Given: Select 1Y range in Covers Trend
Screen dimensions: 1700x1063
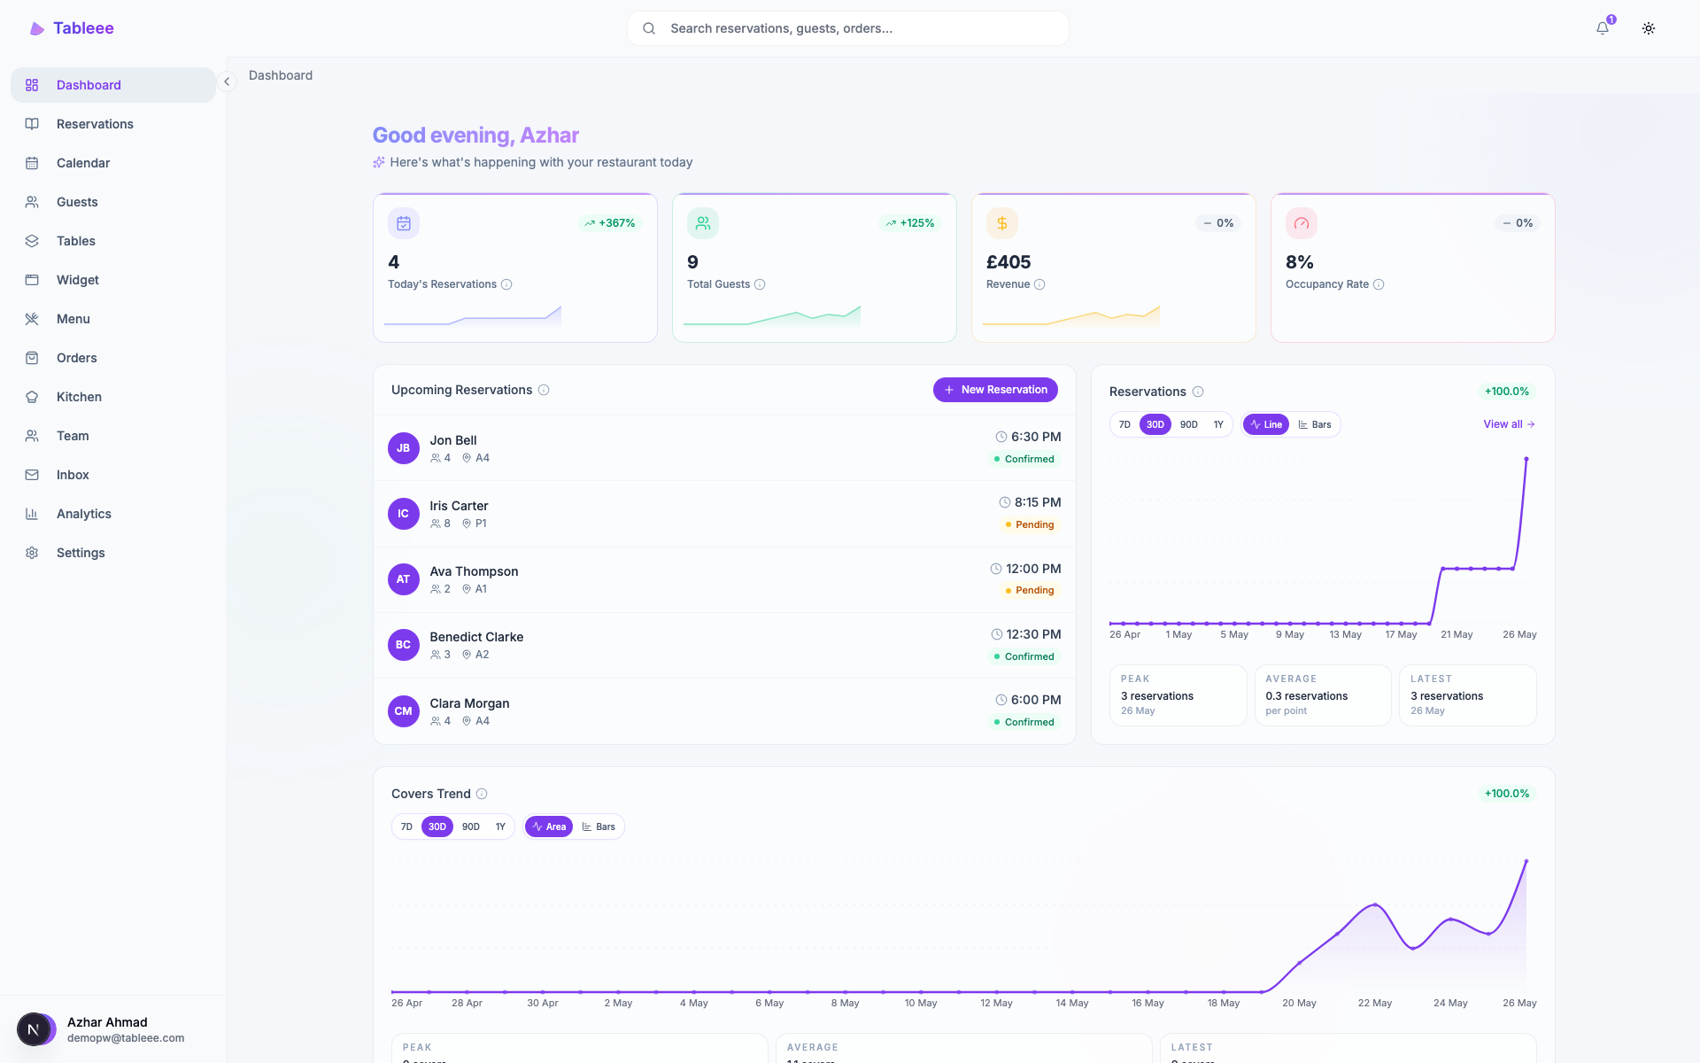Looking at the screenshot, I should 500,826.
